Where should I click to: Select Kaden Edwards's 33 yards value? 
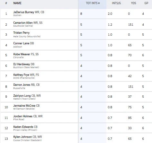pos(130,128)
